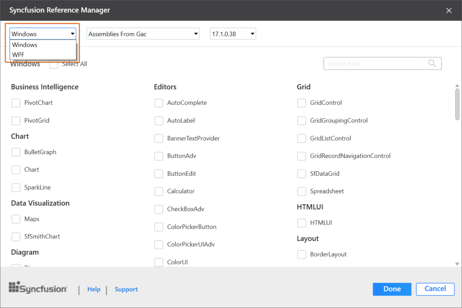Click the vertical scrollbar thumb

457,104
